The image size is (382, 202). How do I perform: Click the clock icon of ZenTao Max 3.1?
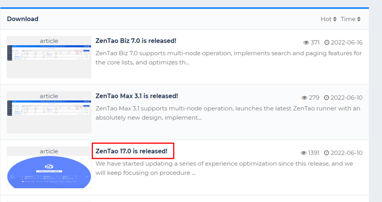(326, 98)
